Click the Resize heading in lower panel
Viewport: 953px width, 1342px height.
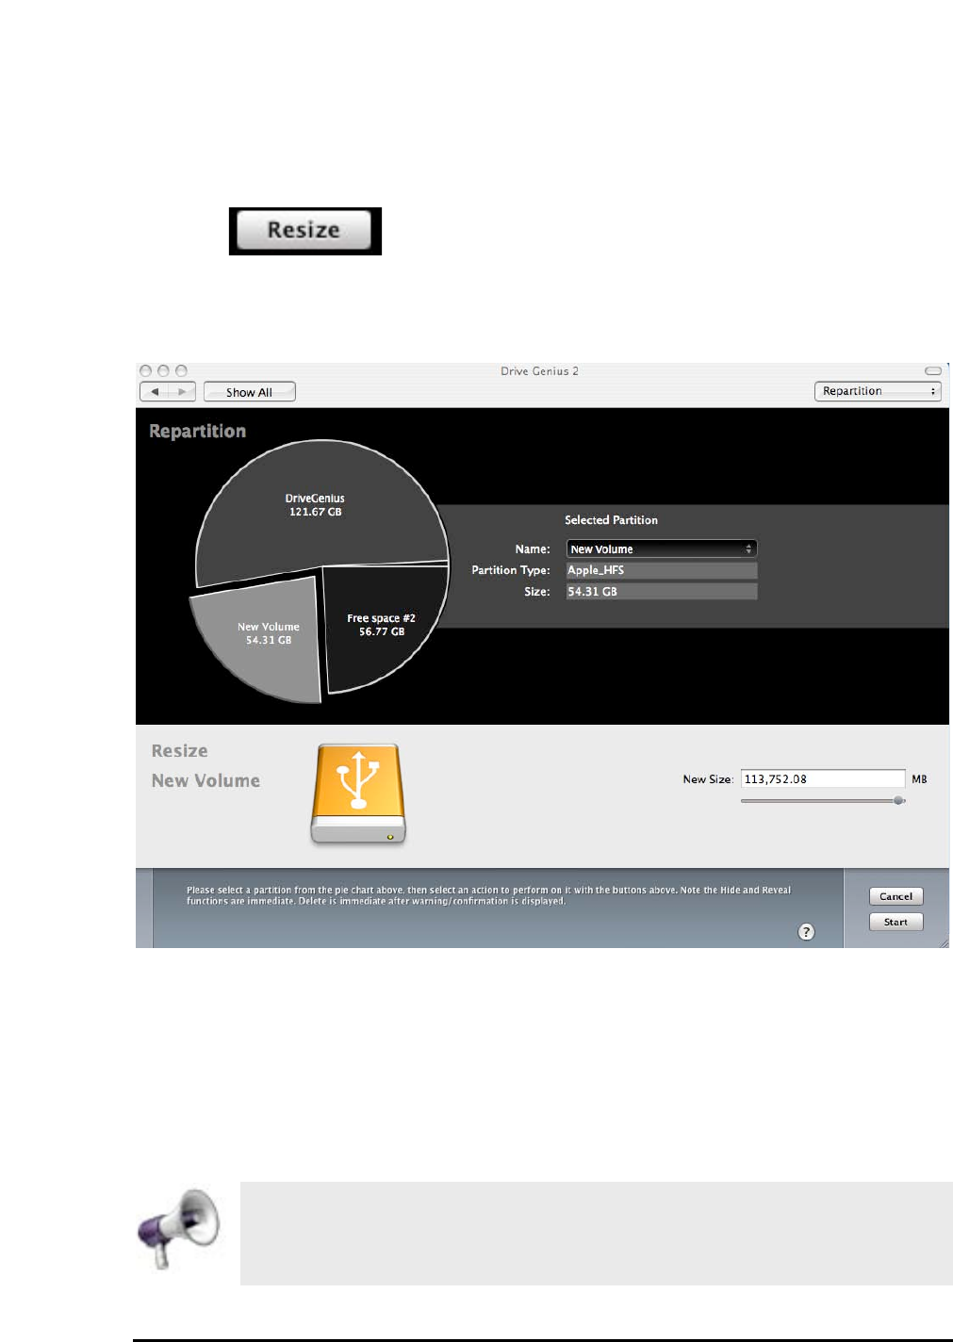[x=180, y=751]
